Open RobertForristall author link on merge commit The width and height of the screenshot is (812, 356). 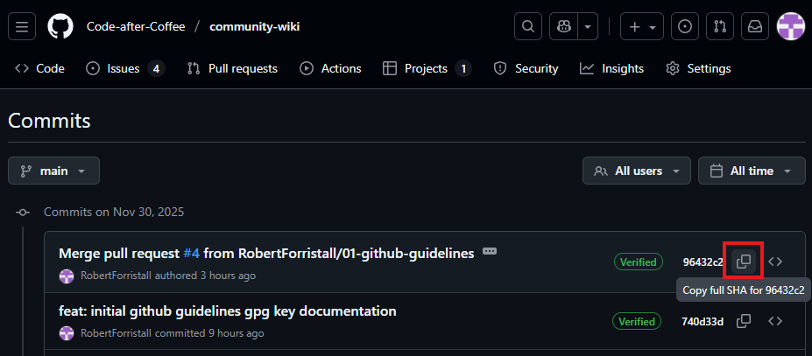117,276
